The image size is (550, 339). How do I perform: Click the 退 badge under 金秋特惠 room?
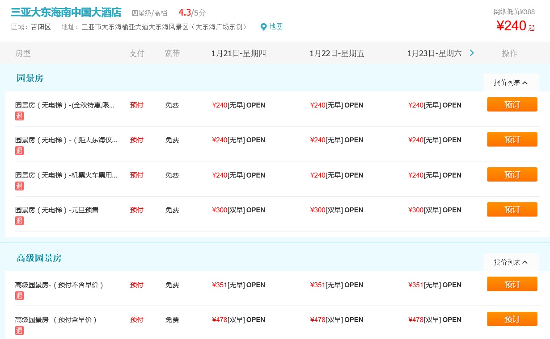click(19, 116)
